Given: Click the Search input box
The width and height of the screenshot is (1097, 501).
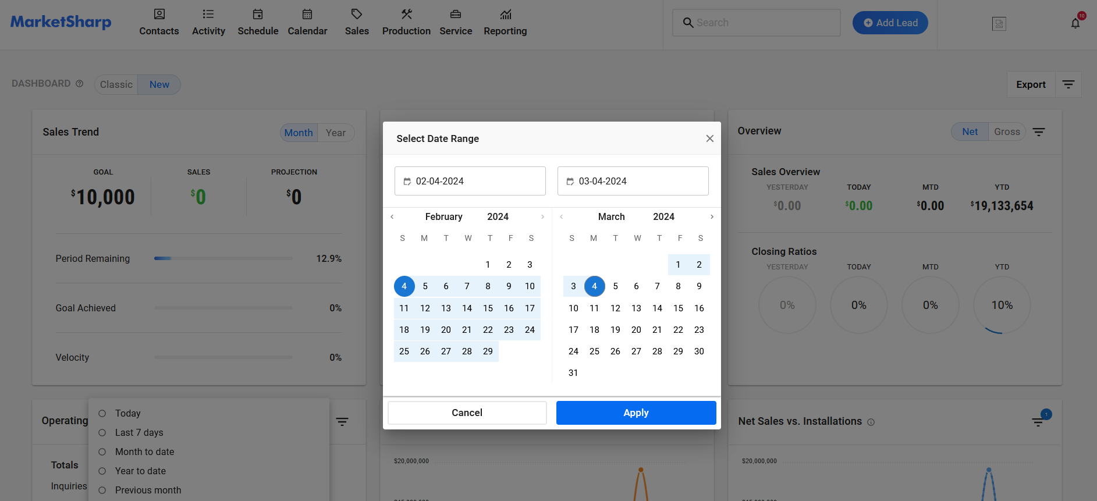Looking at the screenshot, I should click(x=757, y=23).
